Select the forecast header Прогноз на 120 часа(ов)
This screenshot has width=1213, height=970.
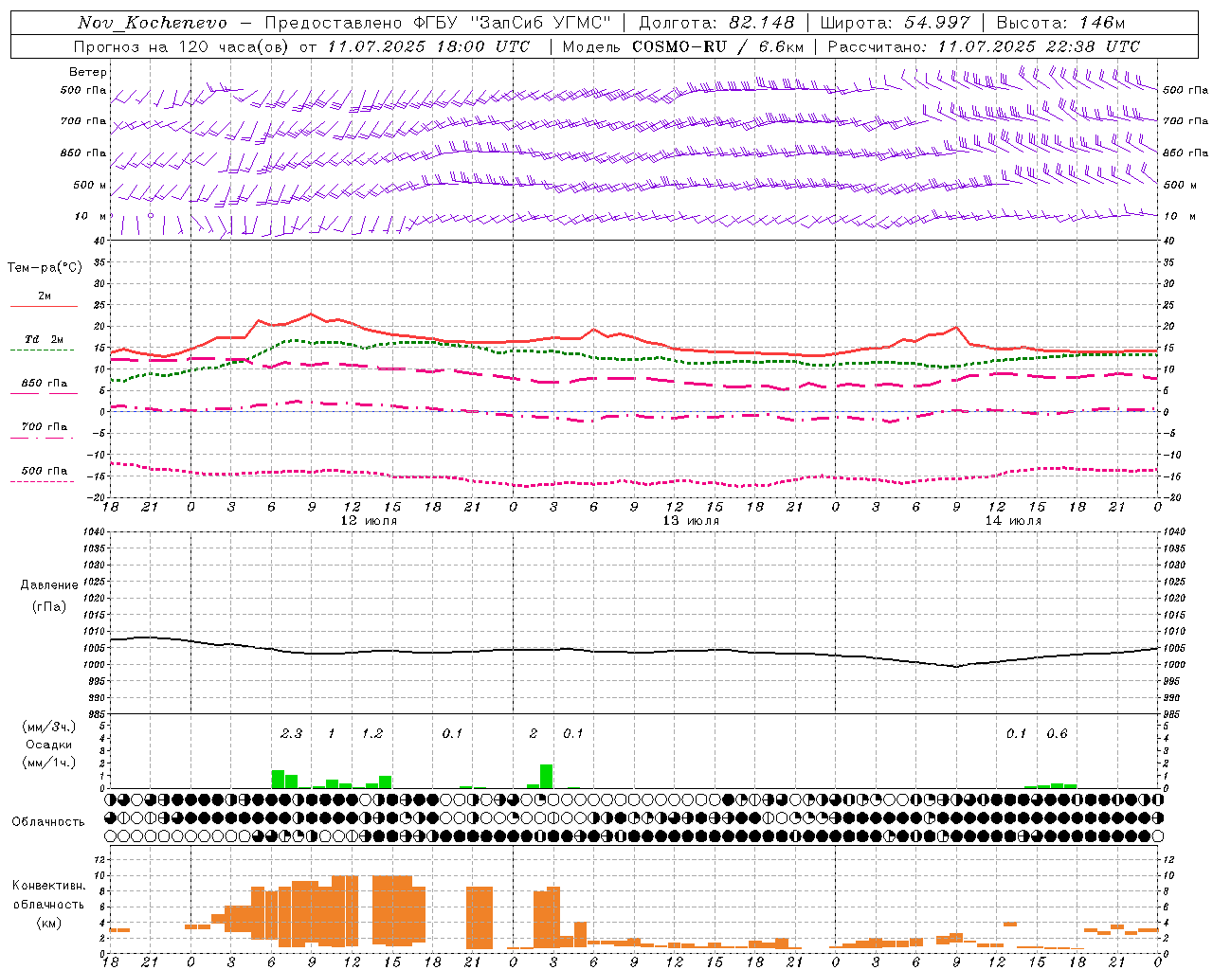[183, 46]
